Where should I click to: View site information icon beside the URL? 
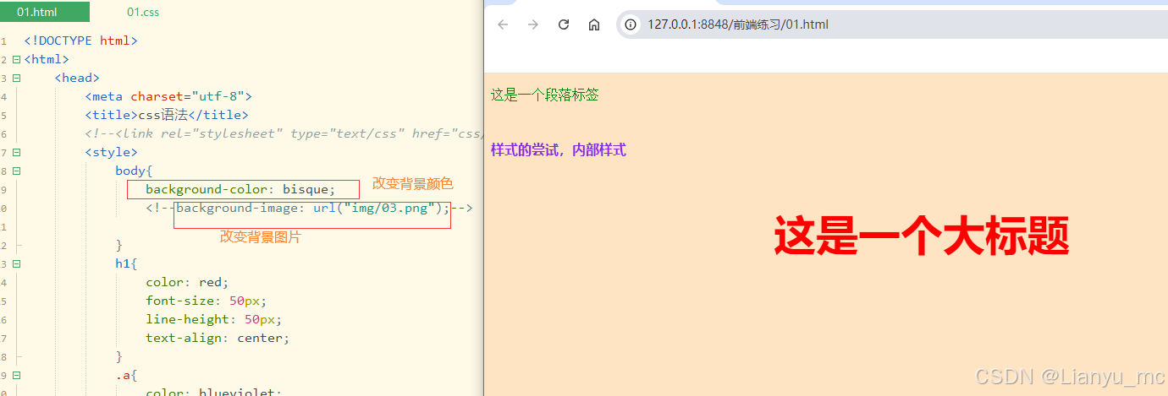coord(631,24)
